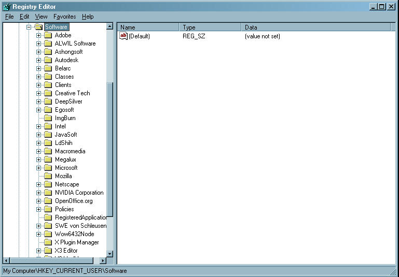
Task: Expand the Autodesk key
Action: [x=39, y=60]
